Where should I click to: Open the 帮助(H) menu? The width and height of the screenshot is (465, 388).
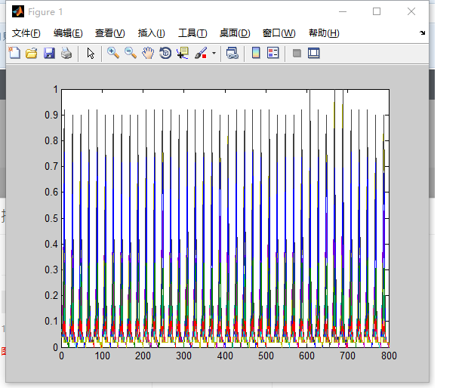(x=324, y=33)
